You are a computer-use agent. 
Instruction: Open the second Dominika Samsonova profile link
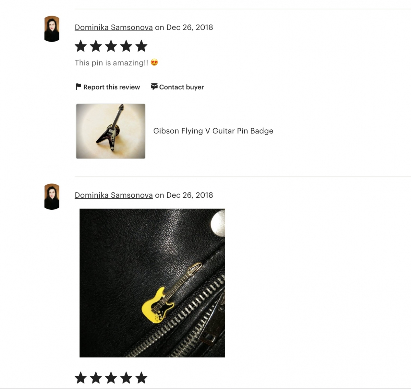tap(114, 195)
